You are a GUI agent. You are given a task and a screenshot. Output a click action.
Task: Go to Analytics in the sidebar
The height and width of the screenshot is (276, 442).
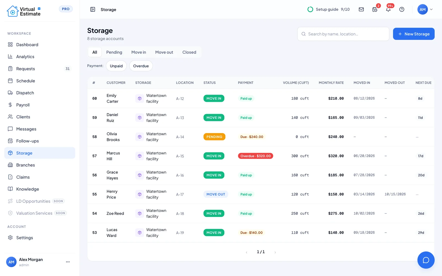(x=40, y=57)
